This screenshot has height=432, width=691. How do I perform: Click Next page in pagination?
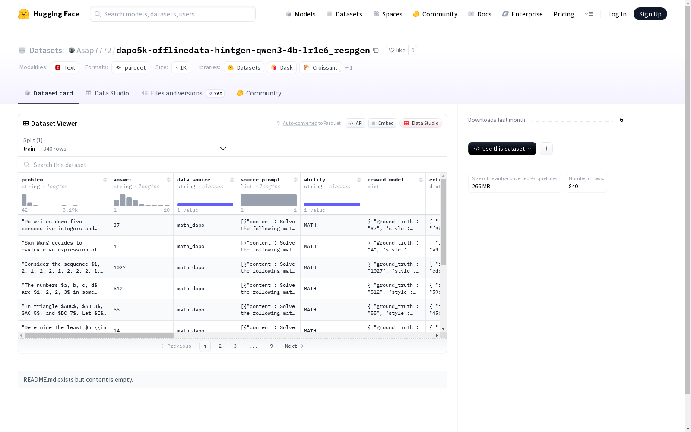pos(295,346)
